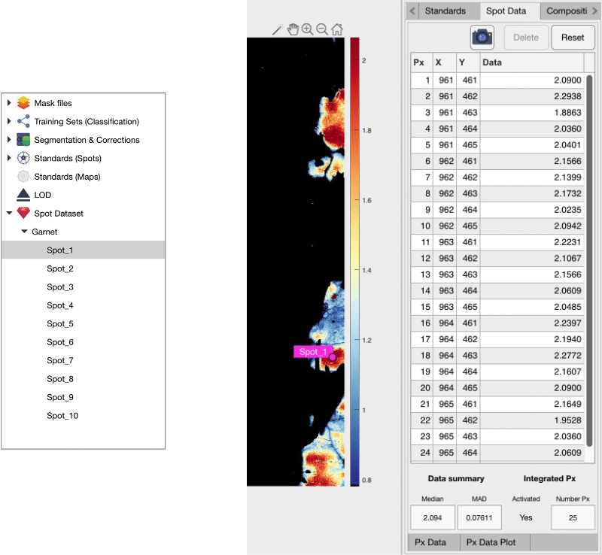Select Spot_5 in the dataset list
The width and height of the screenshot is (602, 555).
60,323
